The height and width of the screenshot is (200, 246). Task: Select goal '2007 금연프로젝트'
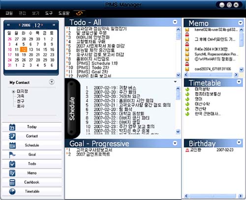click(93, 154)
